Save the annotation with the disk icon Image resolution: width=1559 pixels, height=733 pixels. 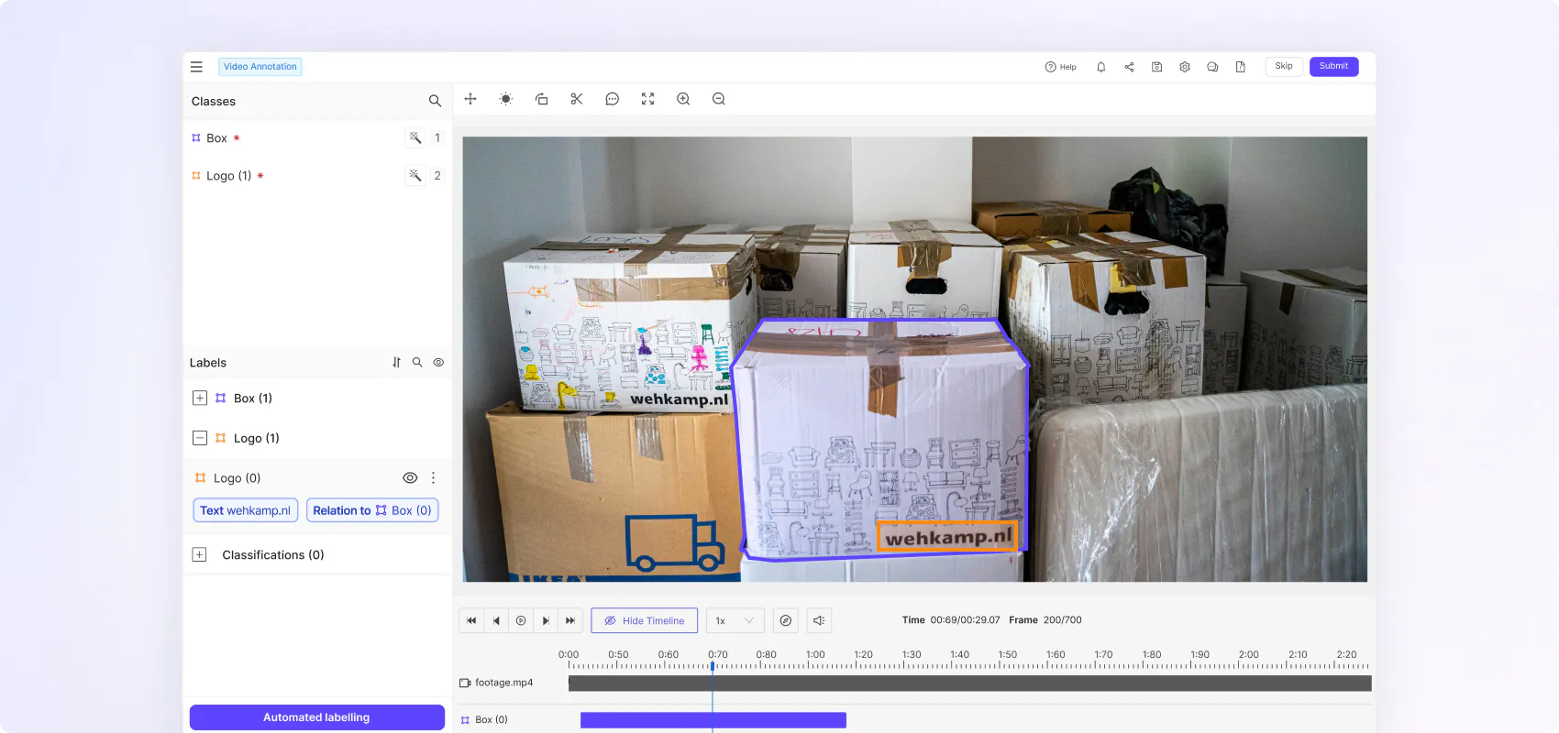coord(1157,67)
